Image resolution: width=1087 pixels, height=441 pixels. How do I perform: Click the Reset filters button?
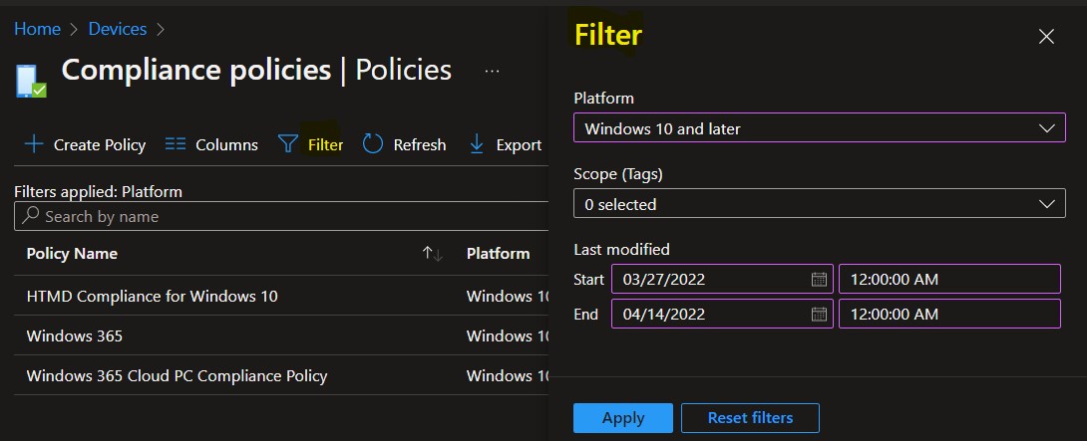(x=750, y=418)
